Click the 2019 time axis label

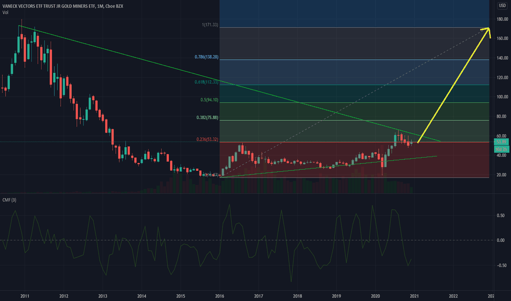point(337,296)
